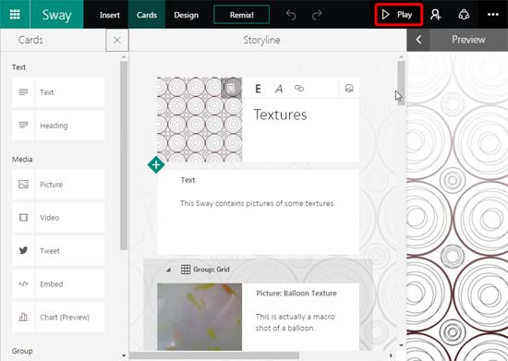Click the Sway logo
This screenshot has width=508, height=361.
click(x=56, y=15)
